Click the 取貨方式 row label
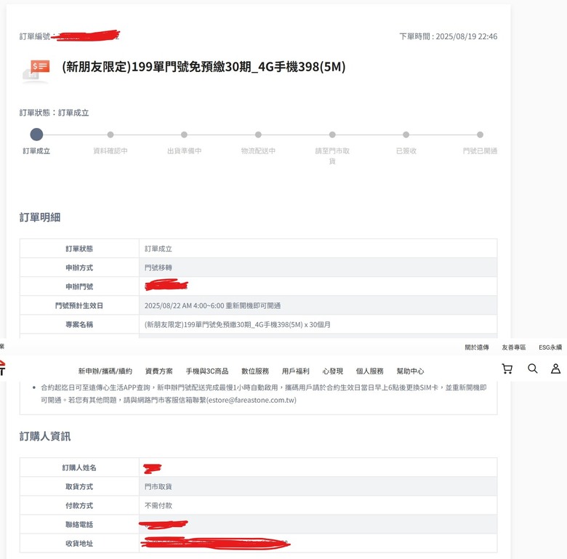Image resolution: width=567 pixels, height=559 pixels. [x=79, y=486]
